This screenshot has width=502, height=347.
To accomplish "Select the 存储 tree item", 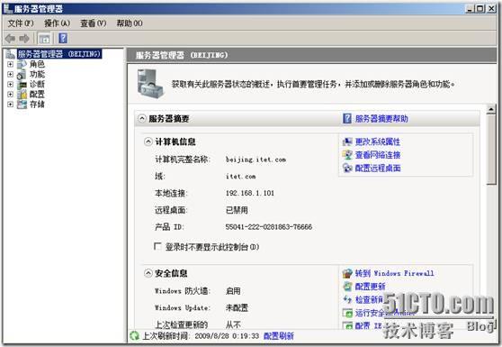I will pyautogui.click(x=37, y=105).
